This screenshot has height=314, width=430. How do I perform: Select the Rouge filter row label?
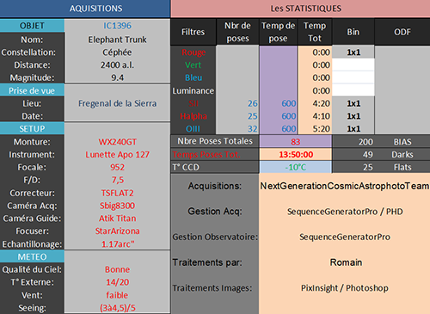coord(193,52)
